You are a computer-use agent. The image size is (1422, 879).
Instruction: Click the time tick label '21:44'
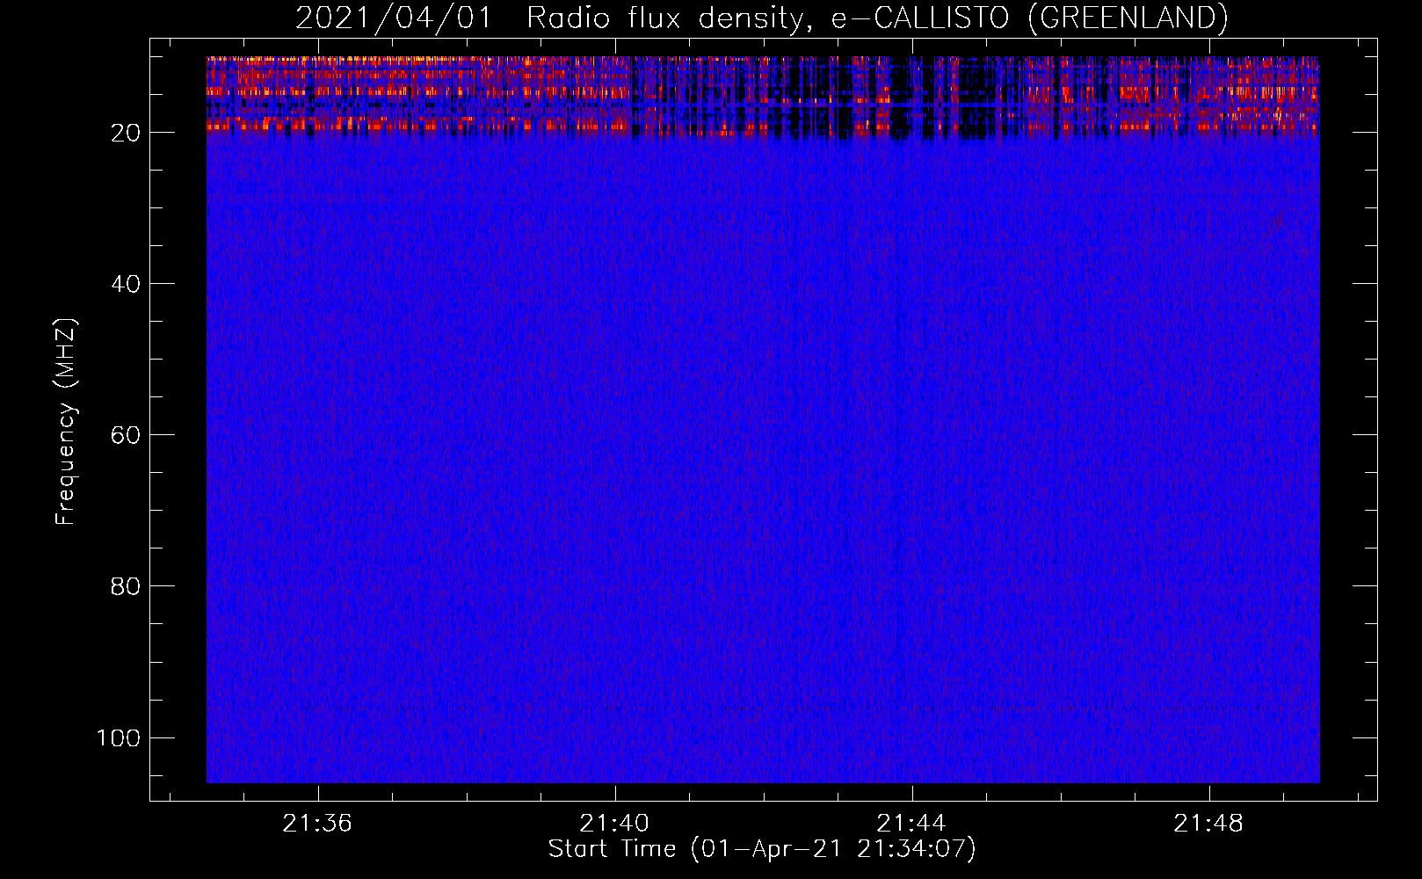(911, 823)
